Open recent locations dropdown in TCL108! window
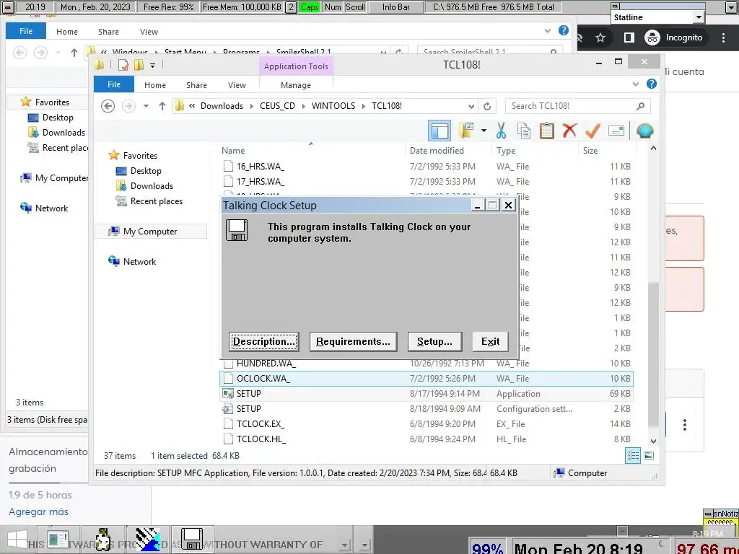Screen dimensions: 739x554 [146, 106]
